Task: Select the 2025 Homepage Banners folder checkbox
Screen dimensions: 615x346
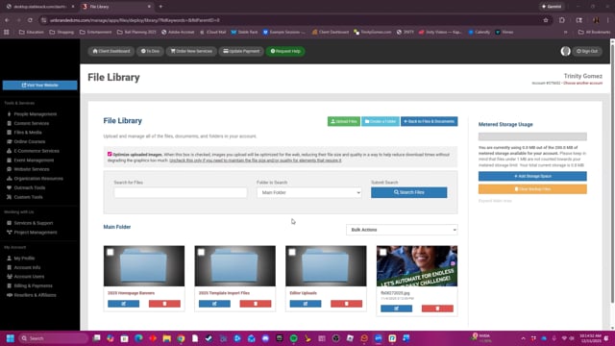Action: coord(111,252)
